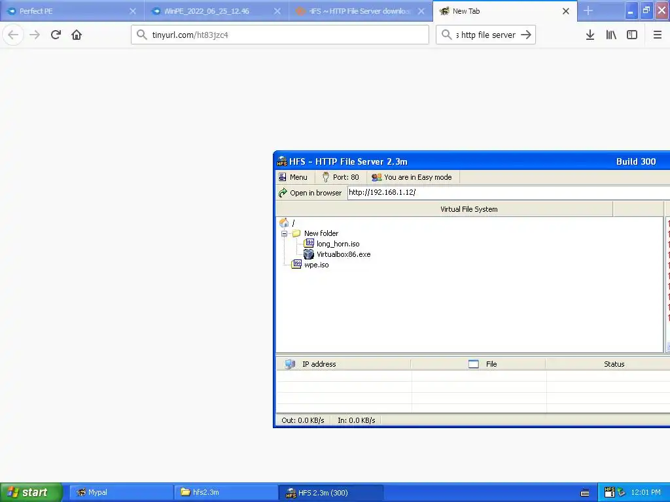Open the Windows start menu

[31, 492]
